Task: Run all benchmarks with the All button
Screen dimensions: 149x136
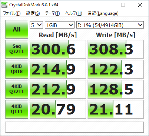Action: tap(17, 29)
